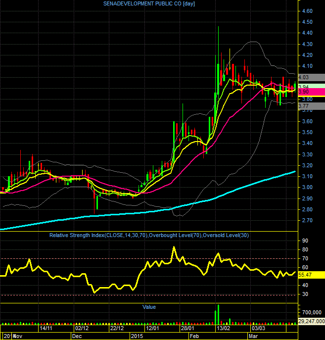Viewport: 325px width, 340px height.
Task: Click the 4.30 price axis label
Action: pyautogui.click(x=307, y=44)
